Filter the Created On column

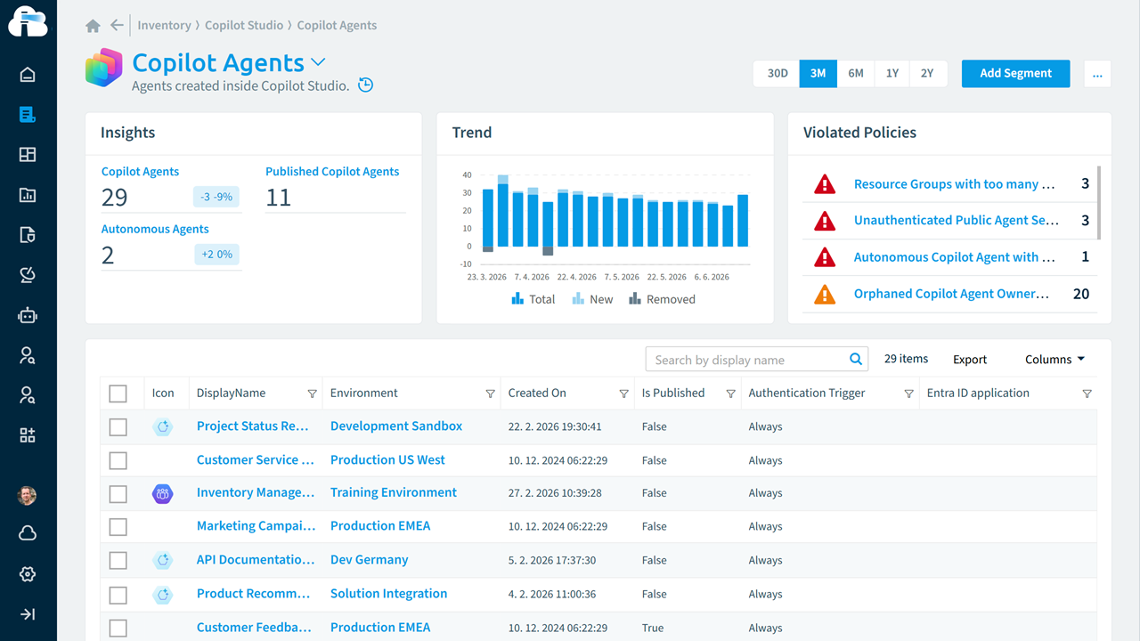623,394
